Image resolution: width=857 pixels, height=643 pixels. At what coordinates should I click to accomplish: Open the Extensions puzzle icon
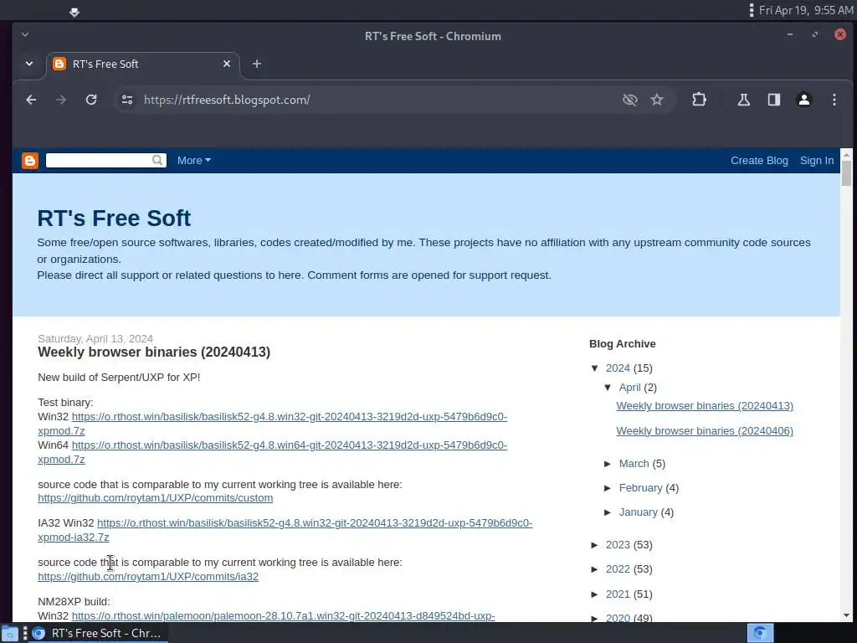[x=699, y=100]
